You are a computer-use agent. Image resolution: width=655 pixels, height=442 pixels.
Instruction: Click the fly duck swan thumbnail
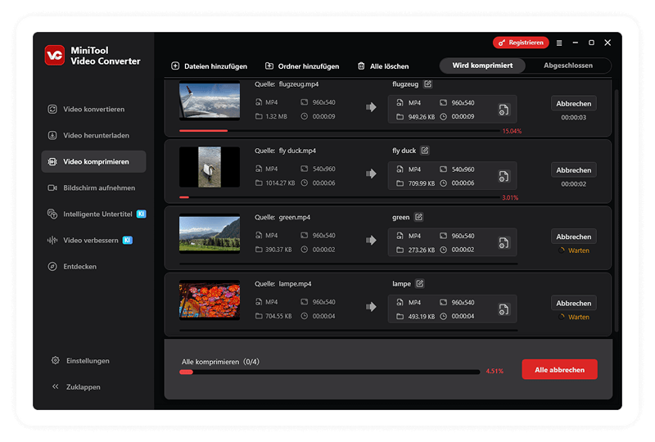point(210,167)
